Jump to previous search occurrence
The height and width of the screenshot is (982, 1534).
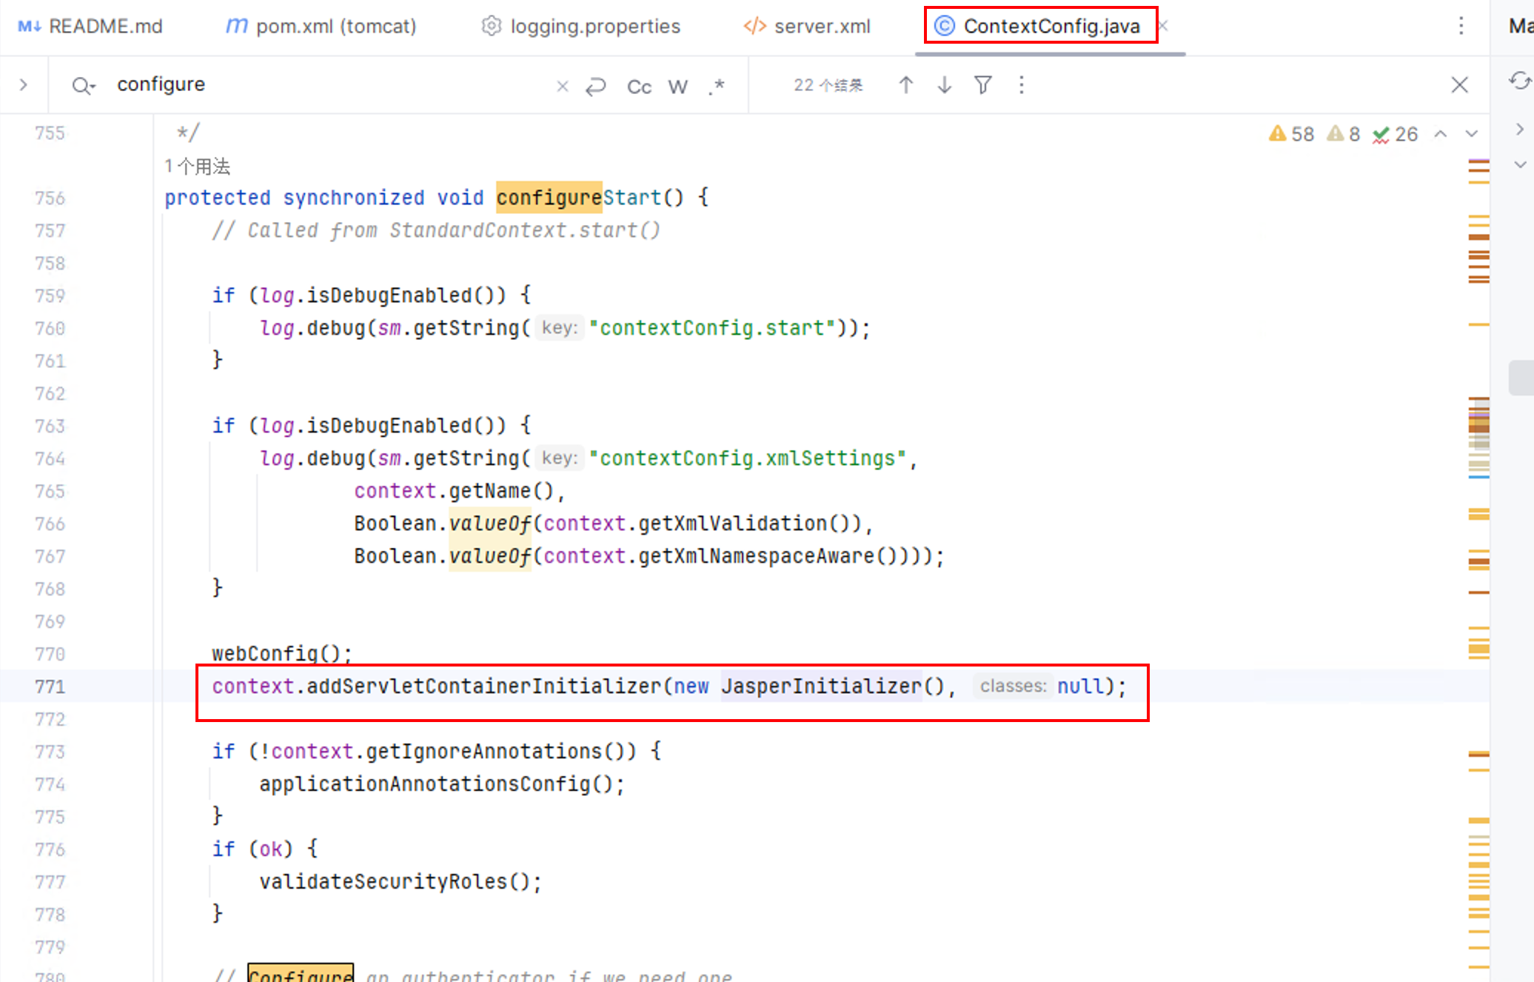905,85
